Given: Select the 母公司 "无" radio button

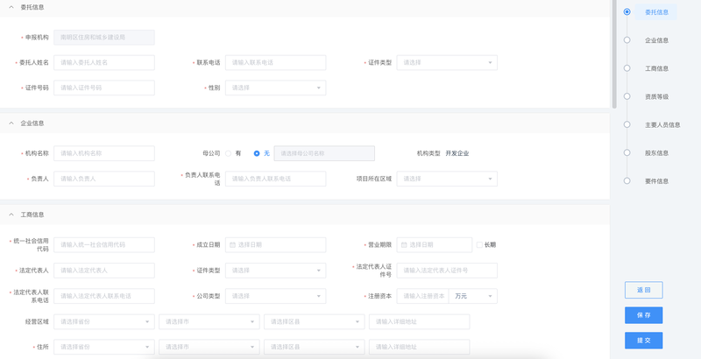Looking at the screenshot, I should [x=257, y=153].
